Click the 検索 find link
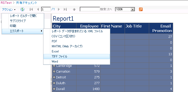 pyautogui.click(x=103, y=9)
